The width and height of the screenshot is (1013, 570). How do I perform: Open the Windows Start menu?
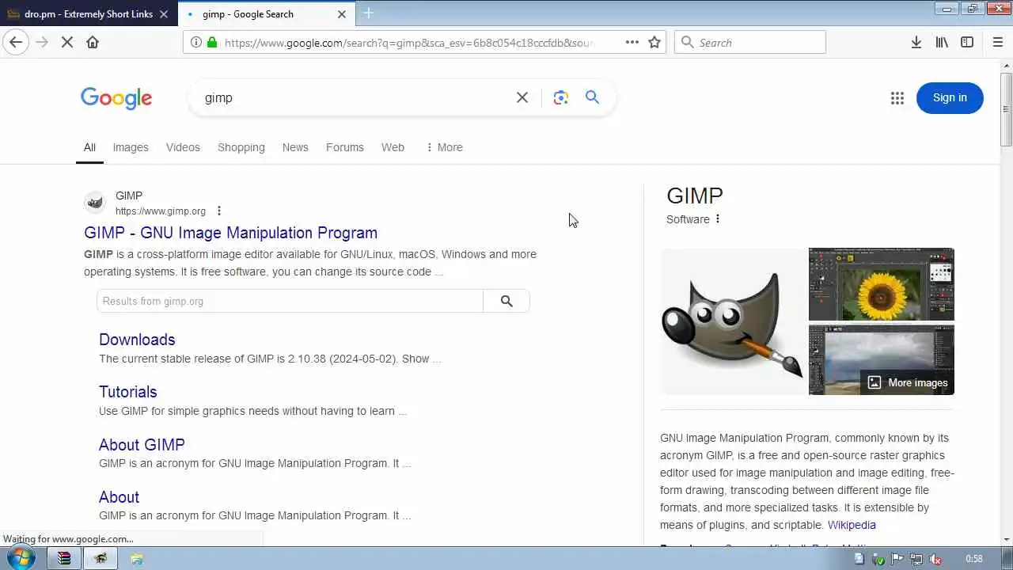tap(21, 557)
